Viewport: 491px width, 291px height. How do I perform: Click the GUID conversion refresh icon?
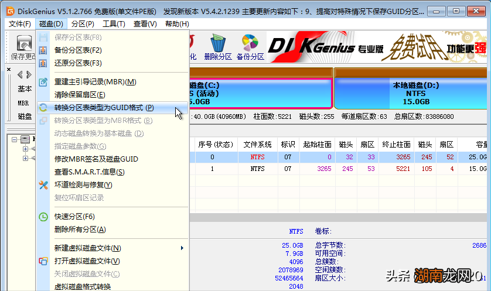point(43,108)
